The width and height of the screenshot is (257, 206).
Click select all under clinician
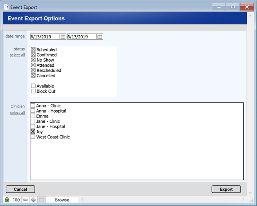pyautogui.click(x=17, y=113)
